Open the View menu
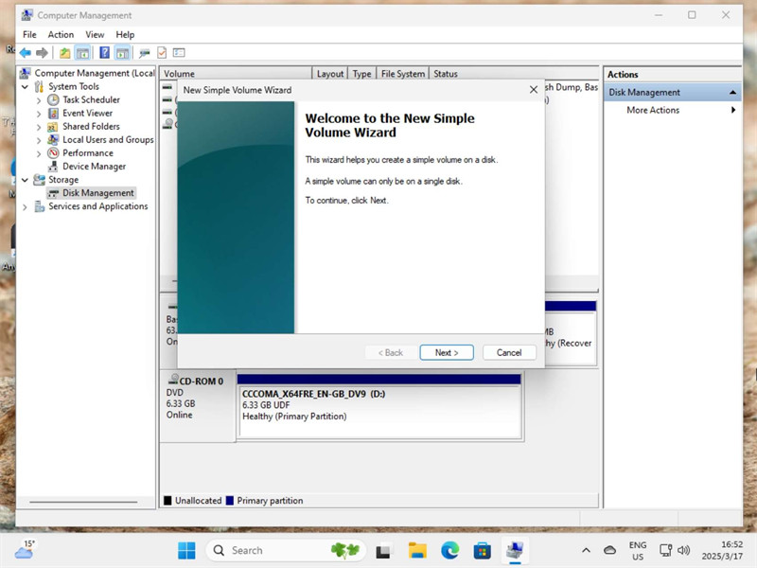 (95, 35)
